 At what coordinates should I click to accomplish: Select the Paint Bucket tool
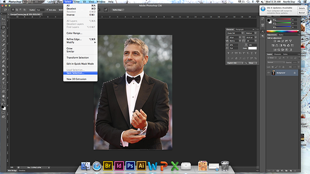(4, 66)
